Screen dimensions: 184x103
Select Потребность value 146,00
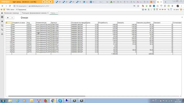click(108, 25)
